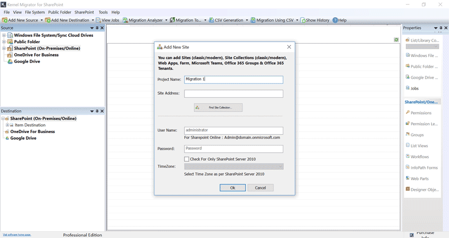Image resolution: width=449 pixels, height=238 pixels.
Task: Pin the Source panel
Action: point(97,28)
